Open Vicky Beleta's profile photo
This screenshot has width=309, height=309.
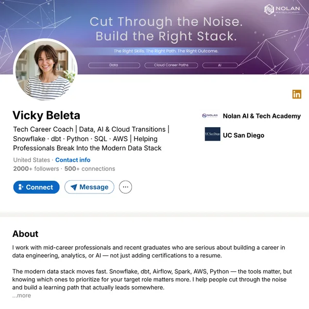(x=45, y=70)
